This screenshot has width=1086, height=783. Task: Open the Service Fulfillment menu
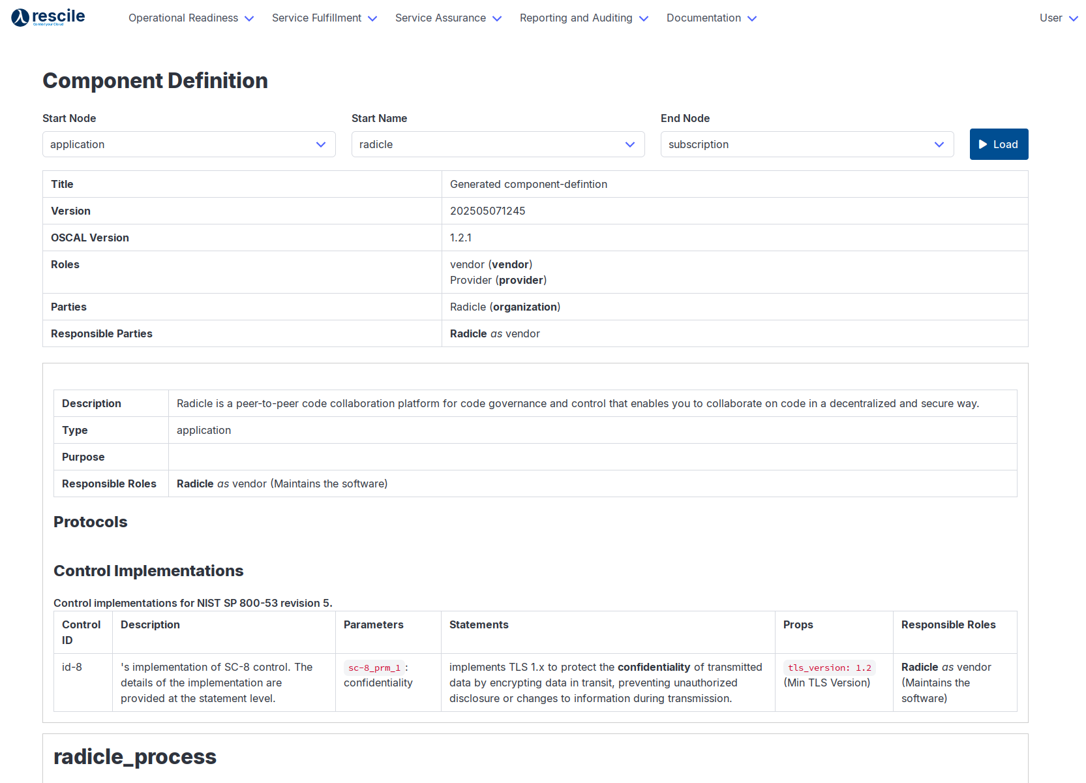click(316, 18)
